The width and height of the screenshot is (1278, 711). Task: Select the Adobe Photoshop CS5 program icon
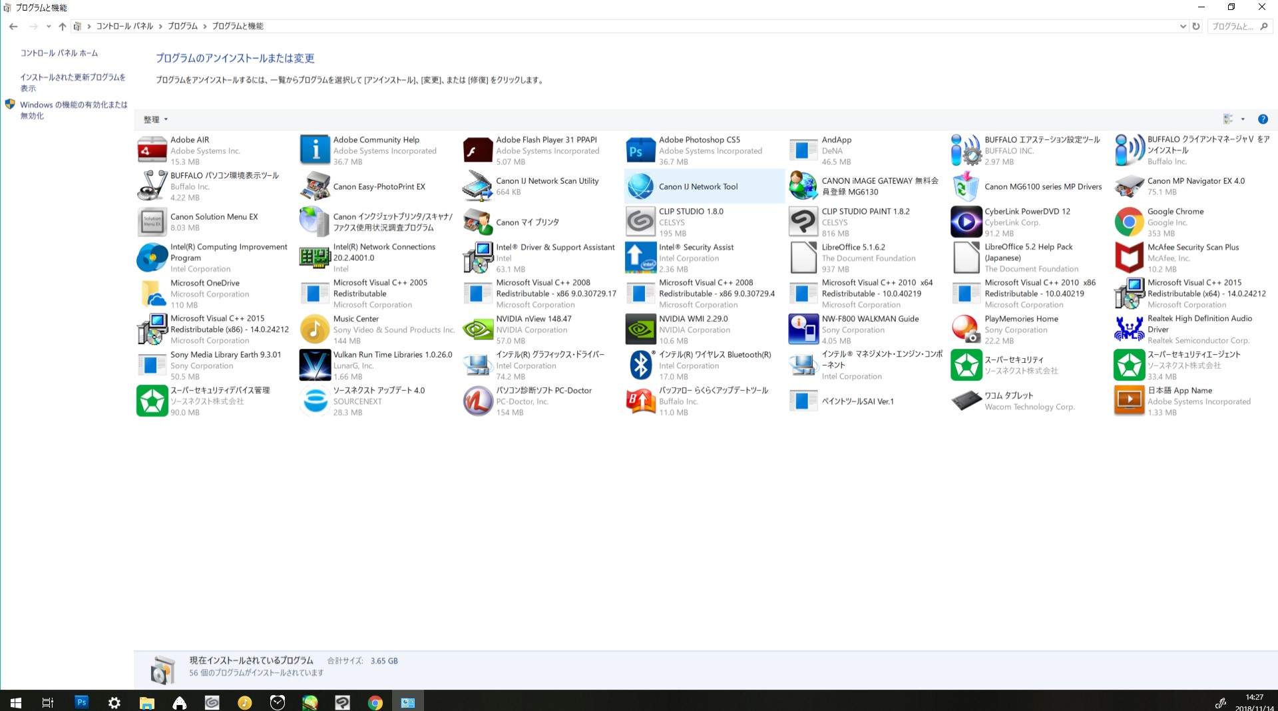640,150
